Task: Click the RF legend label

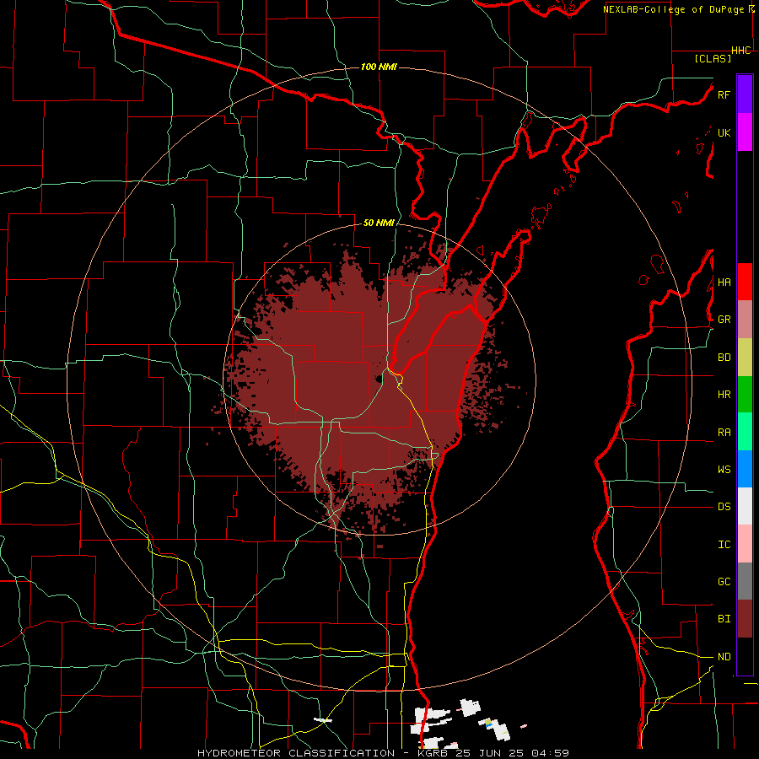Action: (x=724, y=94)
